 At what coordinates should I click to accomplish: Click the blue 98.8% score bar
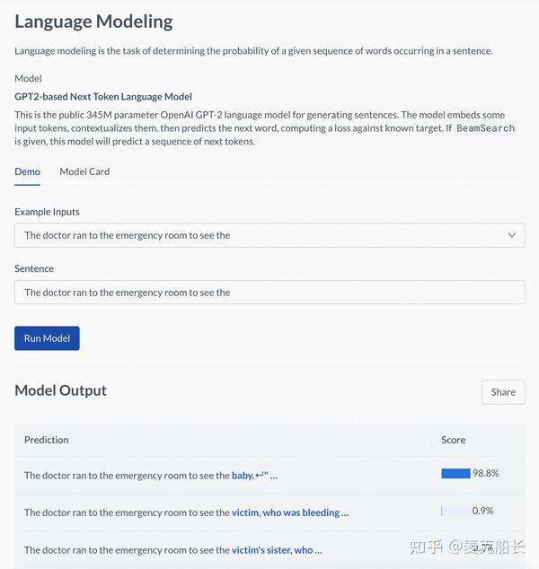455,474
